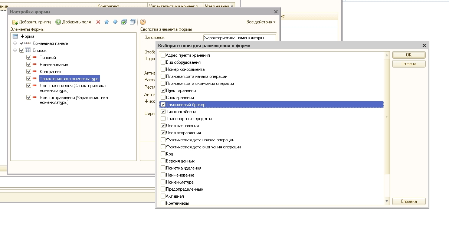Screen dimensions: 449x227
Task: Click the uncheck all elements icon
Action: [132, 22]
